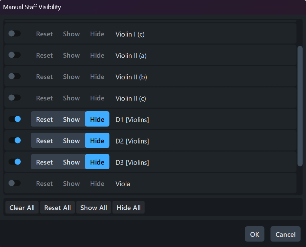Switch on the Violin II (c) toggle
Screen dimensions: 306x247
tap(15, 98)
